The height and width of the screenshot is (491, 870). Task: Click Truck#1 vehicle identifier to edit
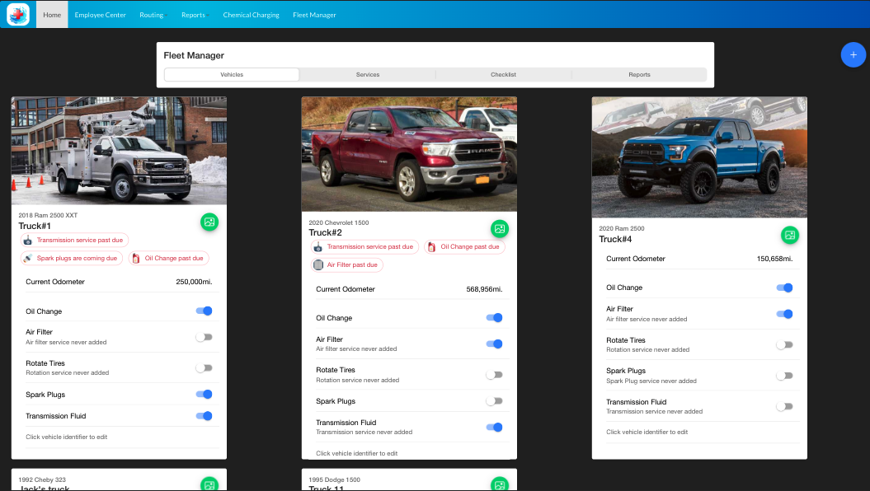(35, 226)
